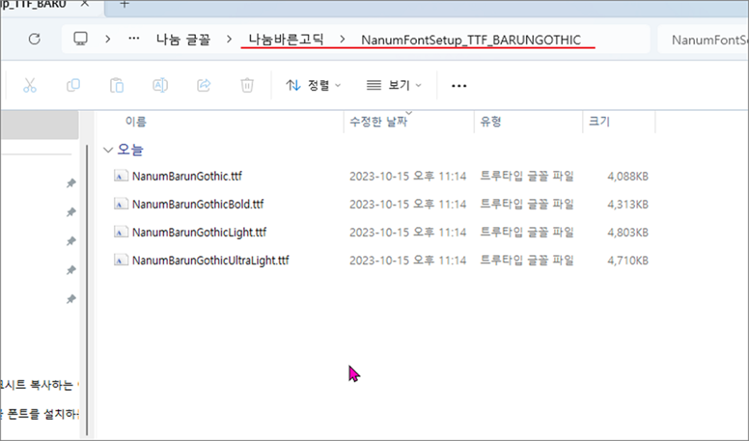The height and width of the screenshot is (441, 749).
Task: Click font icon of NanumBarunGothicUltraLight.ttf
Action: (121, 260)
